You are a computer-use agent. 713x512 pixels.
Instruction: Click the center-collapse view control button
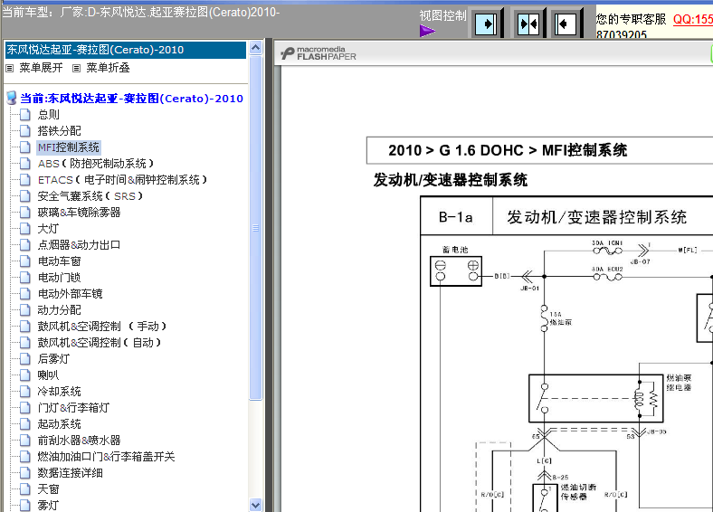coord(528,24)
